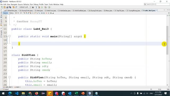Switch to the Menu.java tab
170x96 pixels.
coord(109,11)
